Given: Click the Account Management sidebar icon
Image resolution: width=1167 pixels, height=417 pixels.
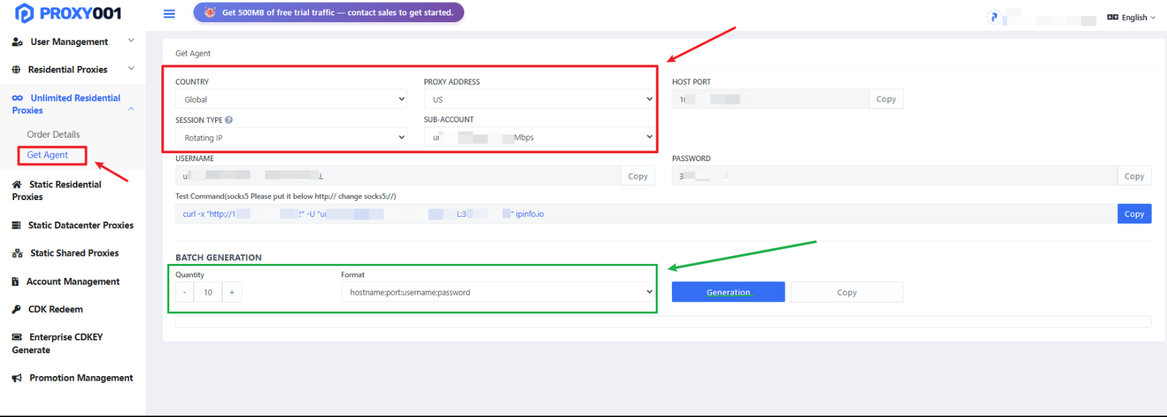Looking at the screenshot, I should click(x=15, y=282).
